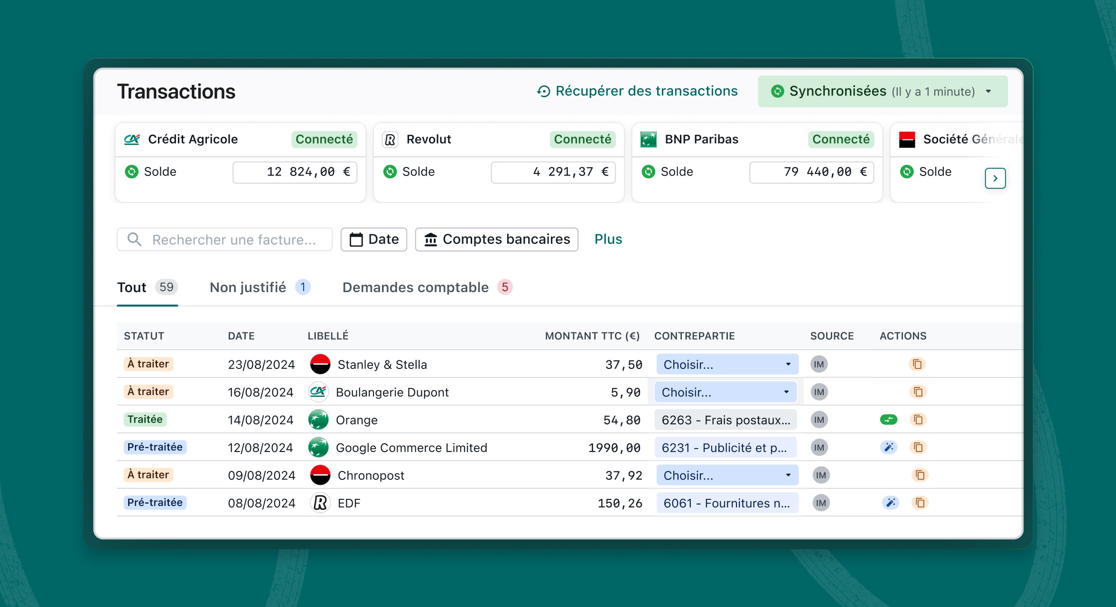Open the Comptes bancaires filter
Screen dimensions: 1116x607
[496, 239]
